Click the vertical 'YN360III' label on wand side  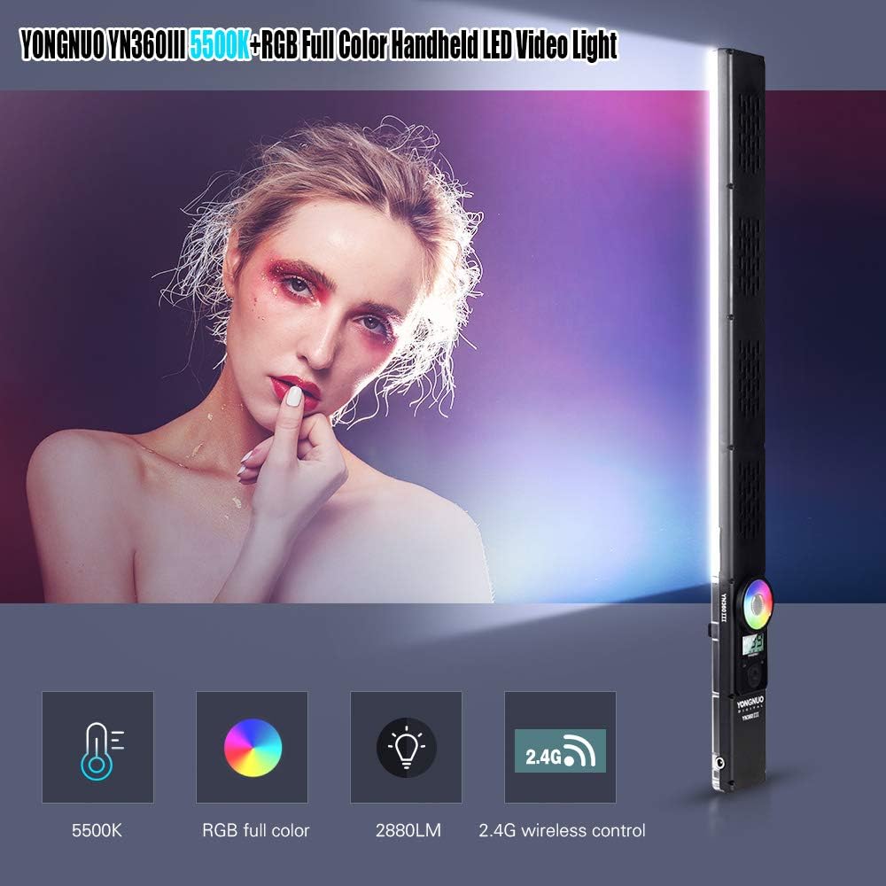(724, 607)
